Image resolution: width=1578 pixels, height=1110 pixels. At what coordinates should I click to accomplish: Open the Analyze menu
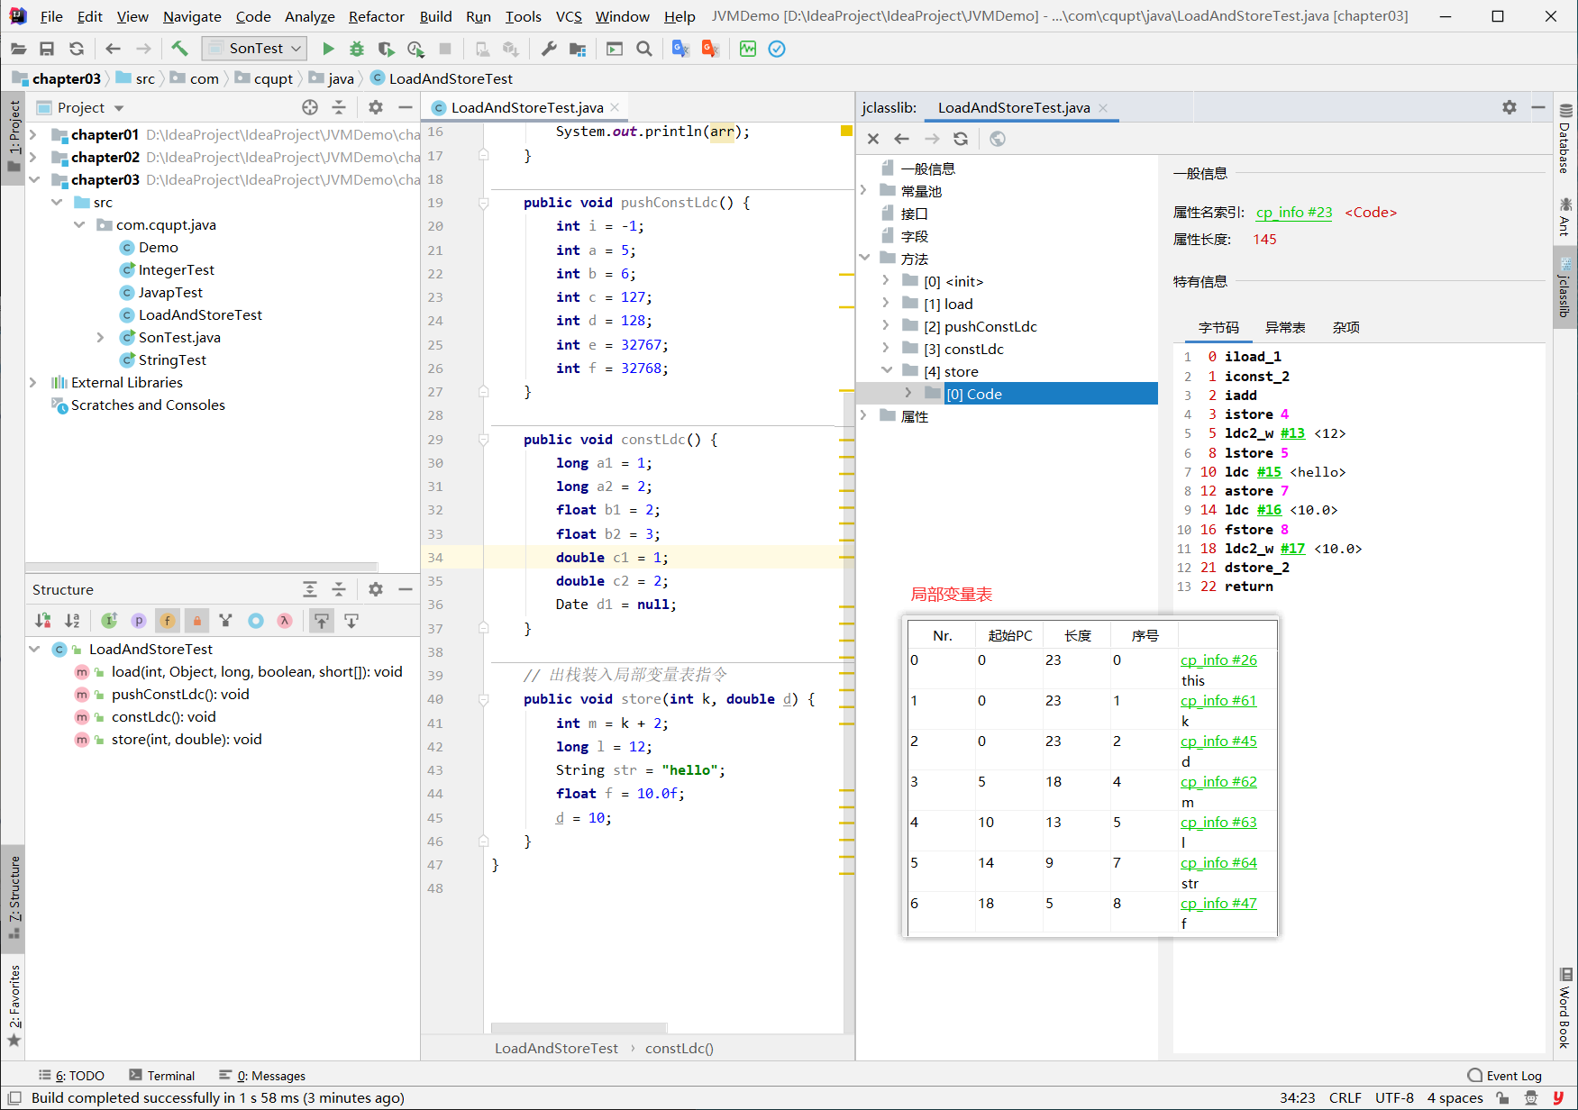(x=309, y=16)
